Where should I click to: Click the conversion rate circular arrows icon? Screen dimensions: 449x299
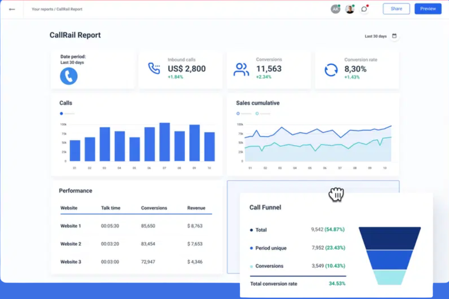pyautogui.click(x=331, y=70)
